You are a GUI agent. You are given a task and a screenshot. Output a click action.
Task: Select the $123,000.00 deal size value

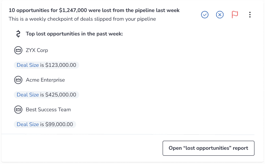click(61, 65)
